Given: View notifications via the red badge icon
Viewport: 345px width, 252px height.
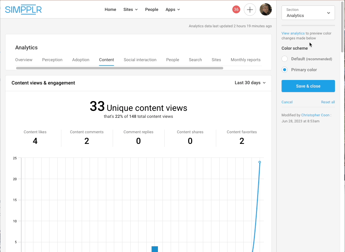Looking at the screenshot, I should (x=236, y=9).
